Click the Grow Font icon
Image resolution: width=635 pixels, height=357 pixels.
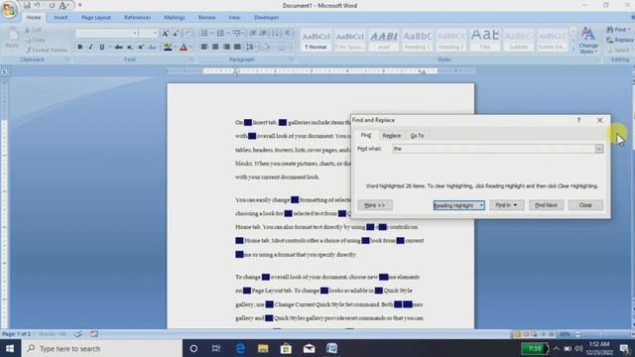[166, 34]
